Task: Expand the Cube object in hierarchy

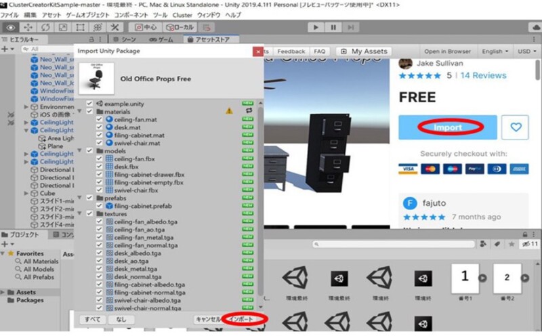Action: coord(26,193)
